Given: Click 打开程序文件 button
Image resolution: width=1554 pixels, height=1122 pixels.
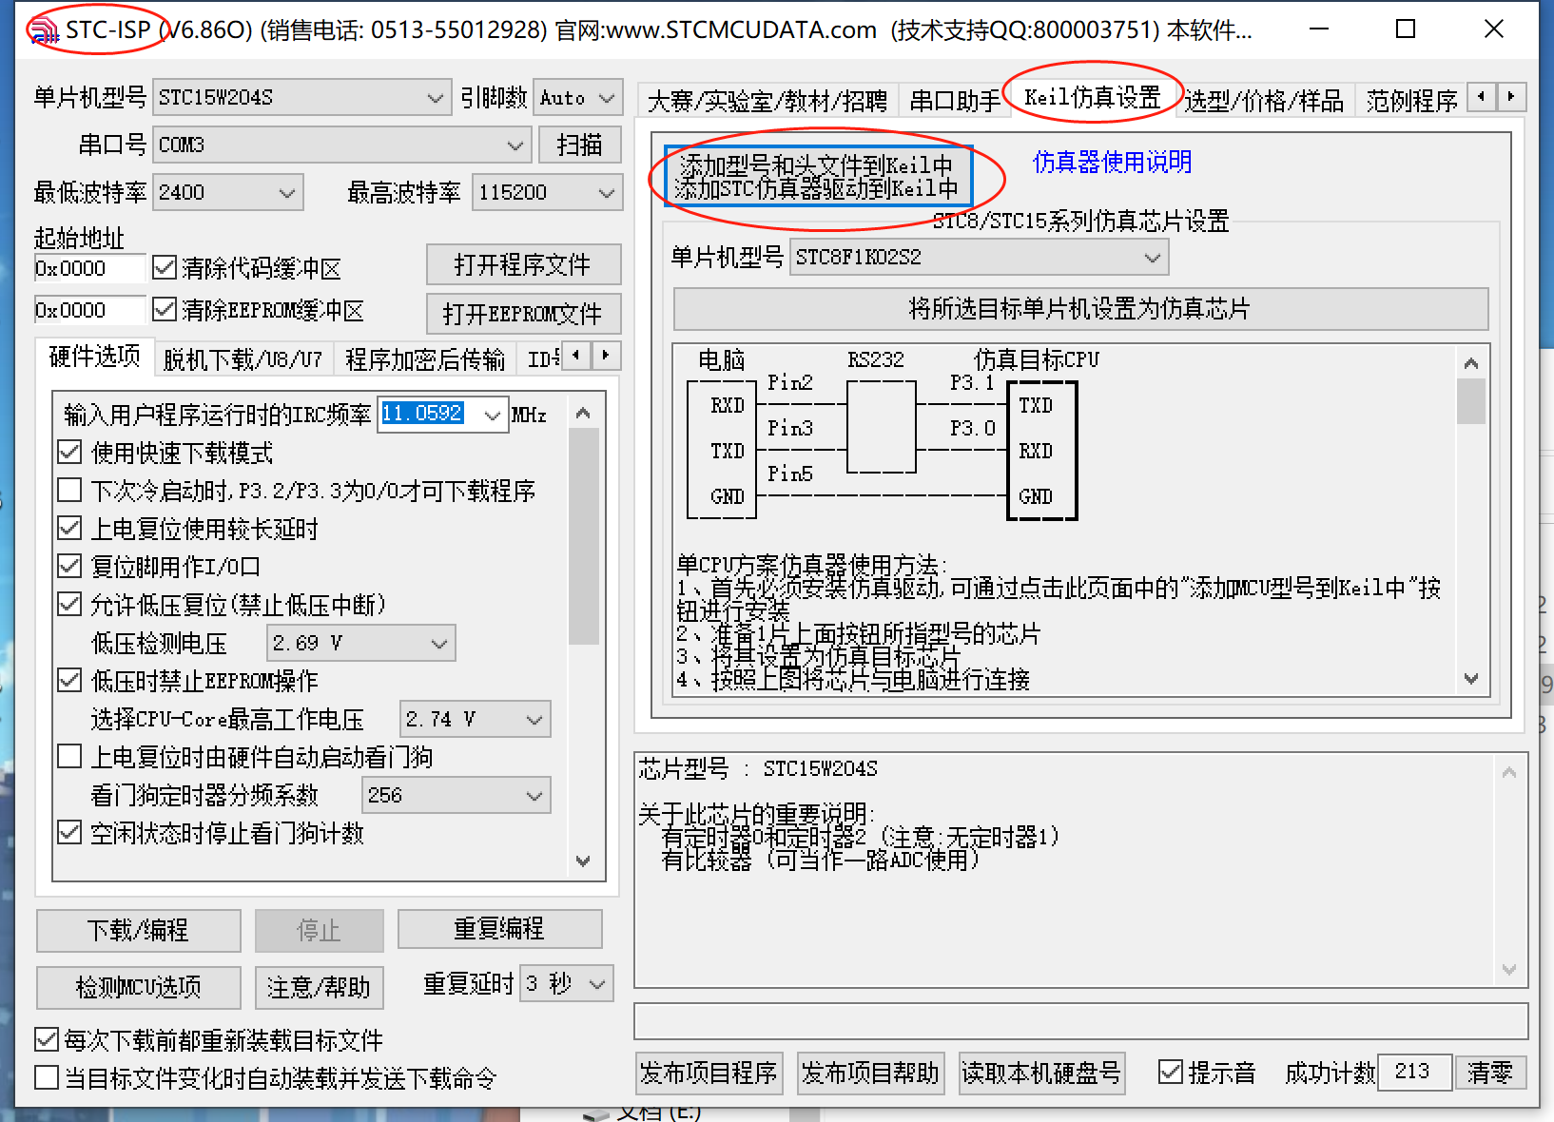Looking at the screenshot, I should tap(523, 264).
